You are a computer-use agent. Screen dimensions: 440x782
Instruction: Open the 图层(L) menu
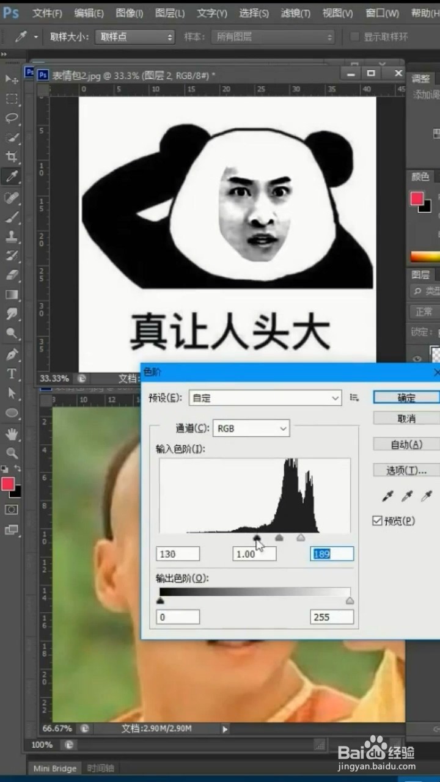click(x=169, y=13)
